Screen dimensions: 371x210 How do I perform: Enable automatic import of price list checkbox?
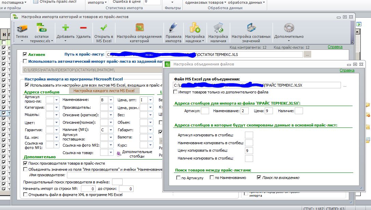coord(25,61)
